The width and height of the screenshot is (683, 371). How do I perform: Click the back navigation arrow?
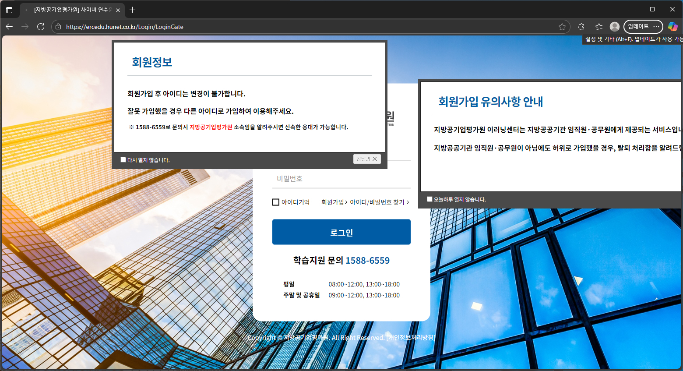[9, 26]
